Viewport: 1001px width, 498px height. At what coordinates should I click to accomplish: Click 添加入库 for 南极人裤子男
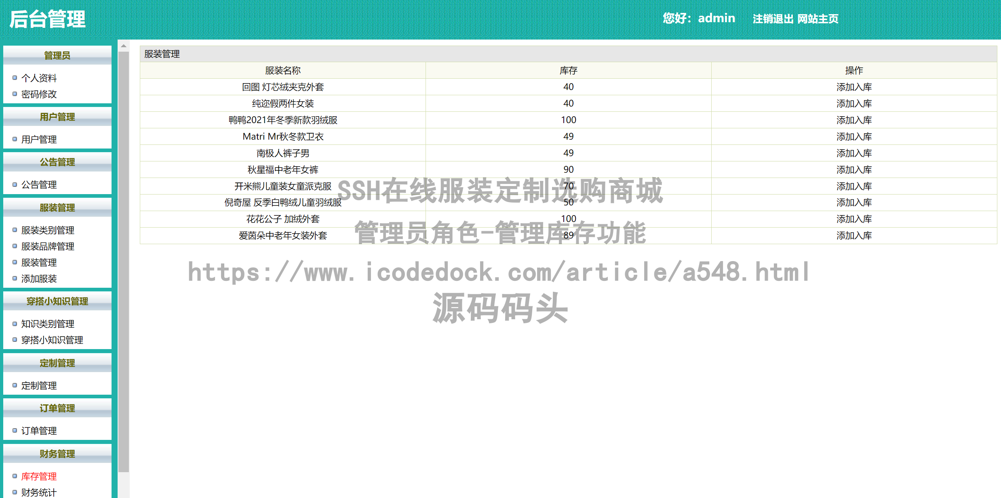853,153
